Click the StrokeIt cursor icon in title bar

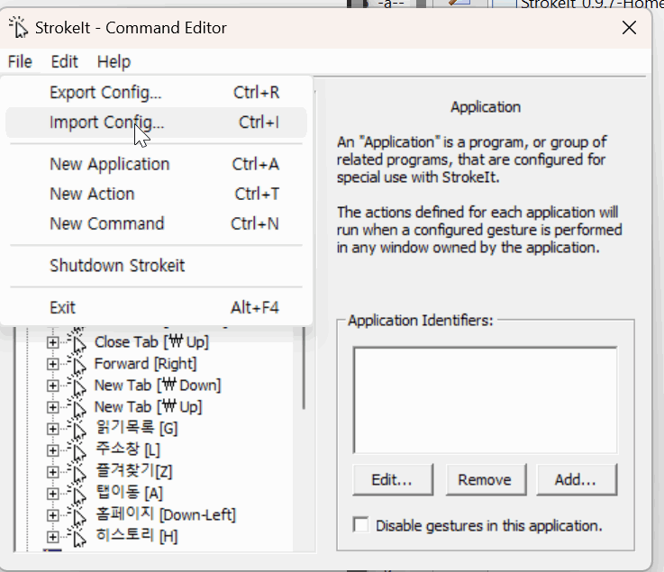[x=18, y=28]
